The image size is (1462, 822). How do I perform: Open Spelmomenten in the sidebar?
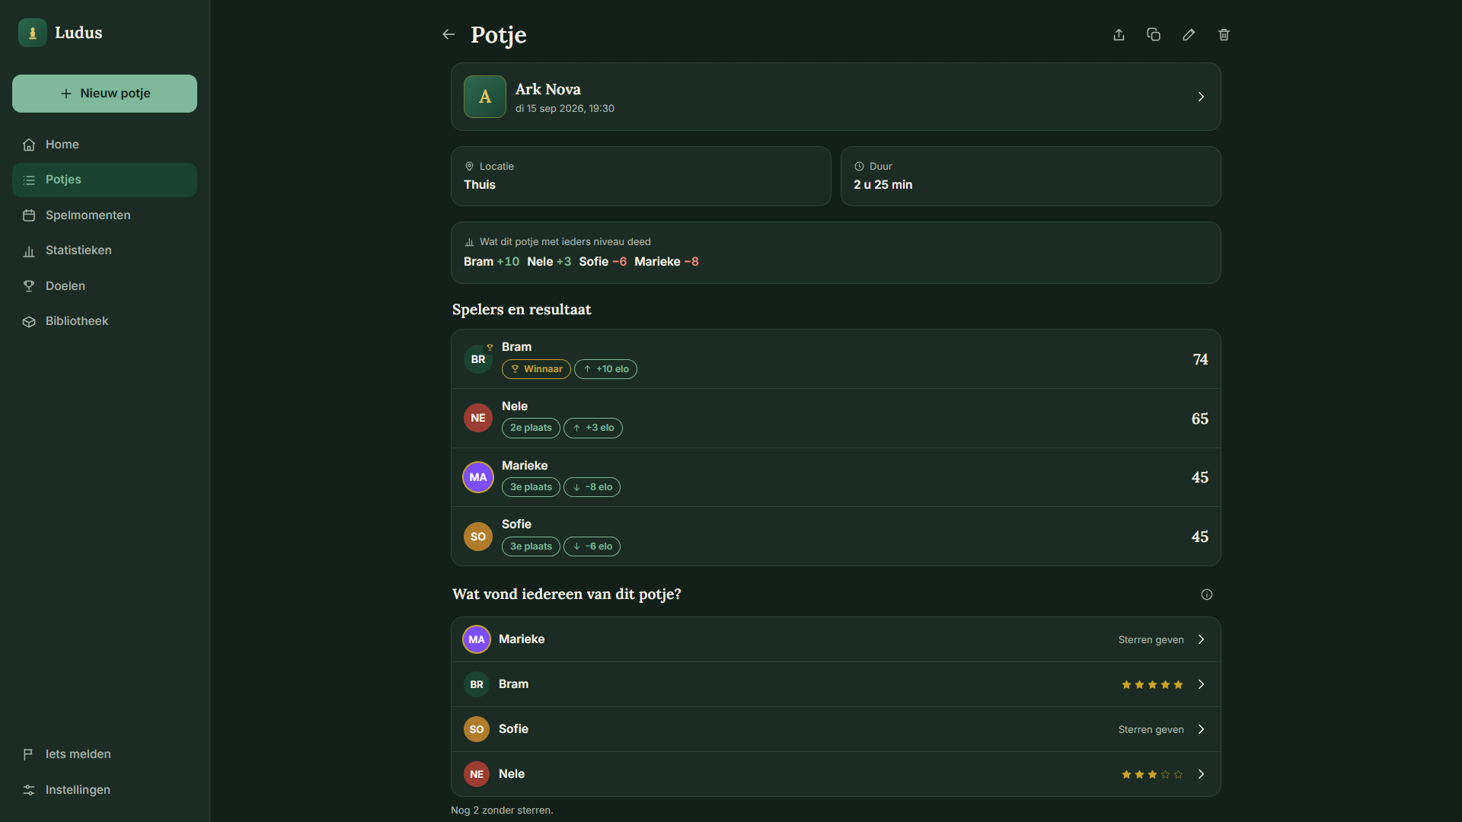[104, 215]
